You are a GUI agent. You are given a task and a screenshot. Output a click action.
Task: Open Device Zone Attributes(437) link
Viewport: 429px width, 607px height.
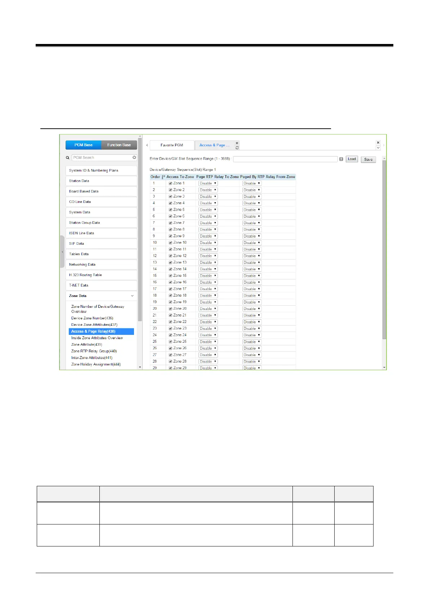pyautogui.click(x=94, y=325)
